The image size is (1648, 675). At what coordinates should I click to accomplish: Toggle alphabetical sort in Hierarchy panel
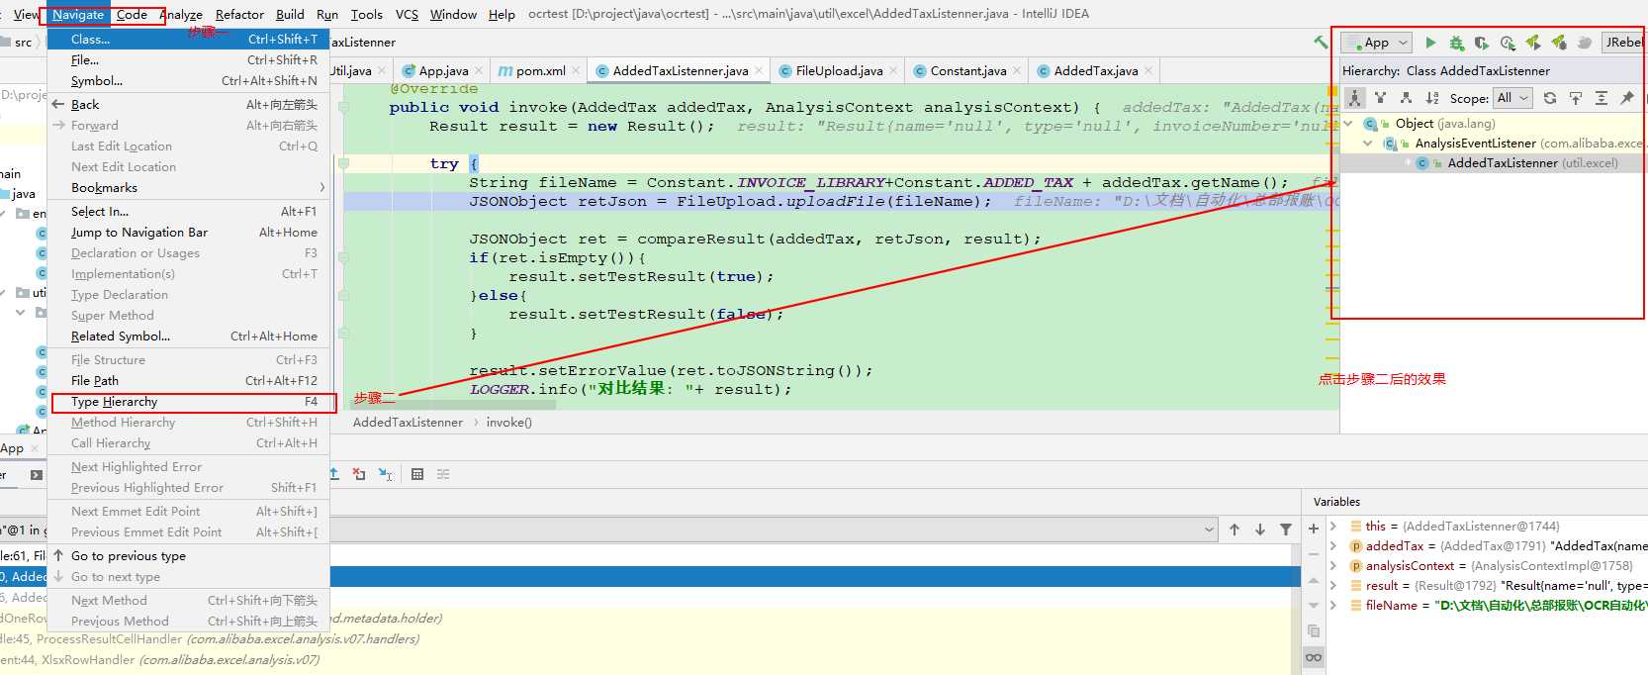(x=1431, y=98)
